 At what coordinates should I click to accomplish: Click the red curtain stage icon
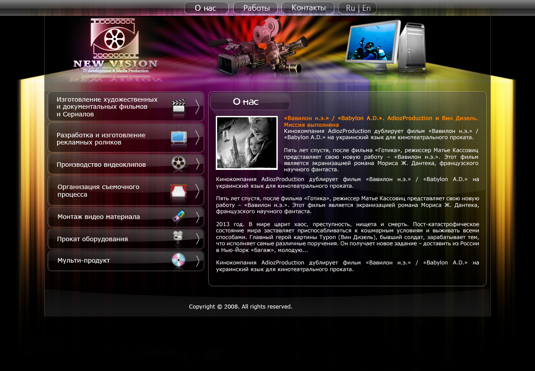point(178,191)
